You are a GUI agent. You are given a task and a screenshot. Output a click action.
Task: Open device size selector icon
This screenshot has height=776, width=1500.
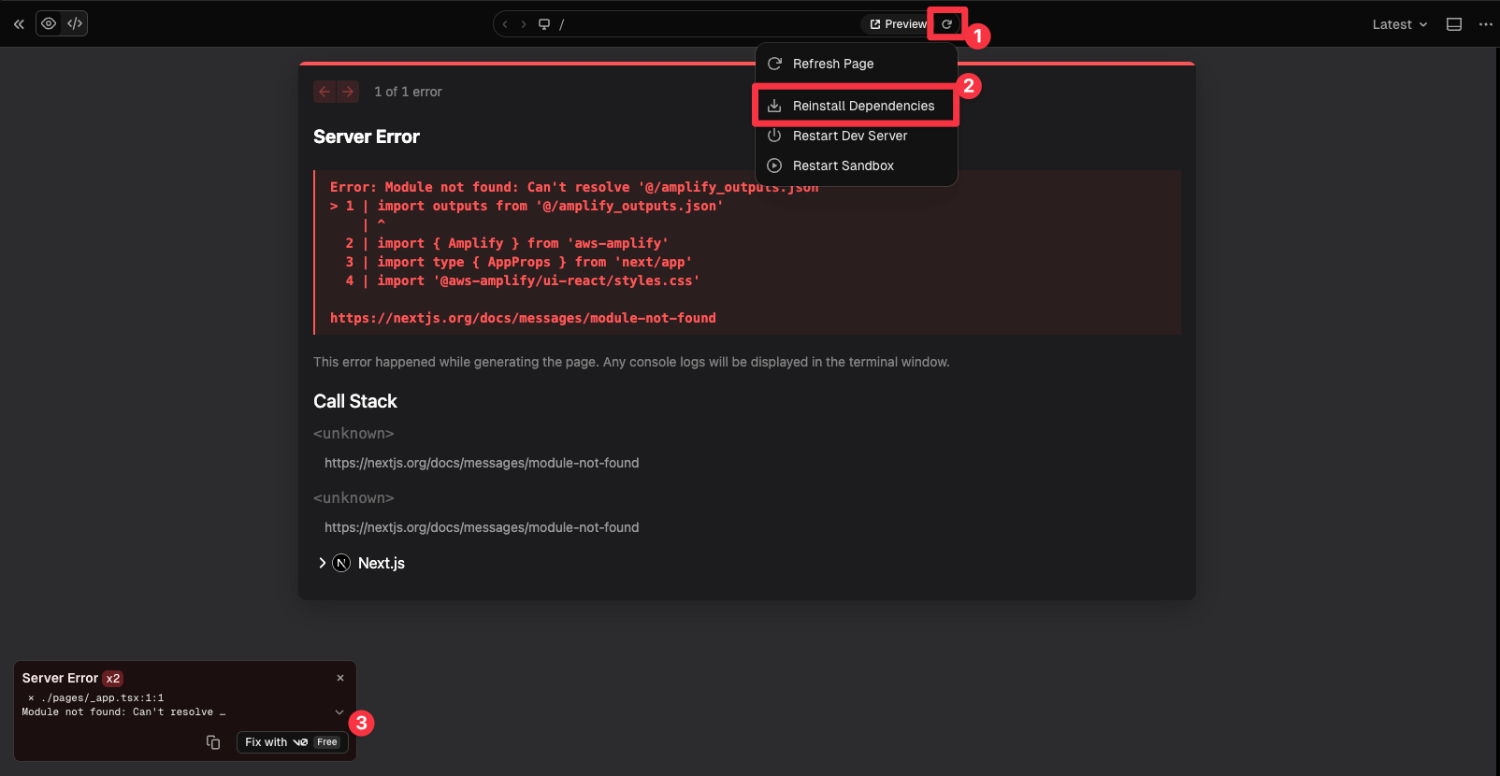[x=544, y=24]
